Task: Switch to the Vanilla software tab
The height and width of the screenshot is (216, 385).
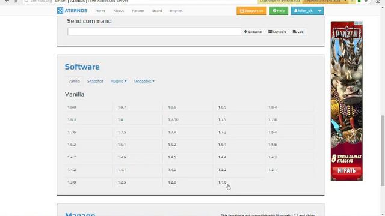Action: point(74,81)
